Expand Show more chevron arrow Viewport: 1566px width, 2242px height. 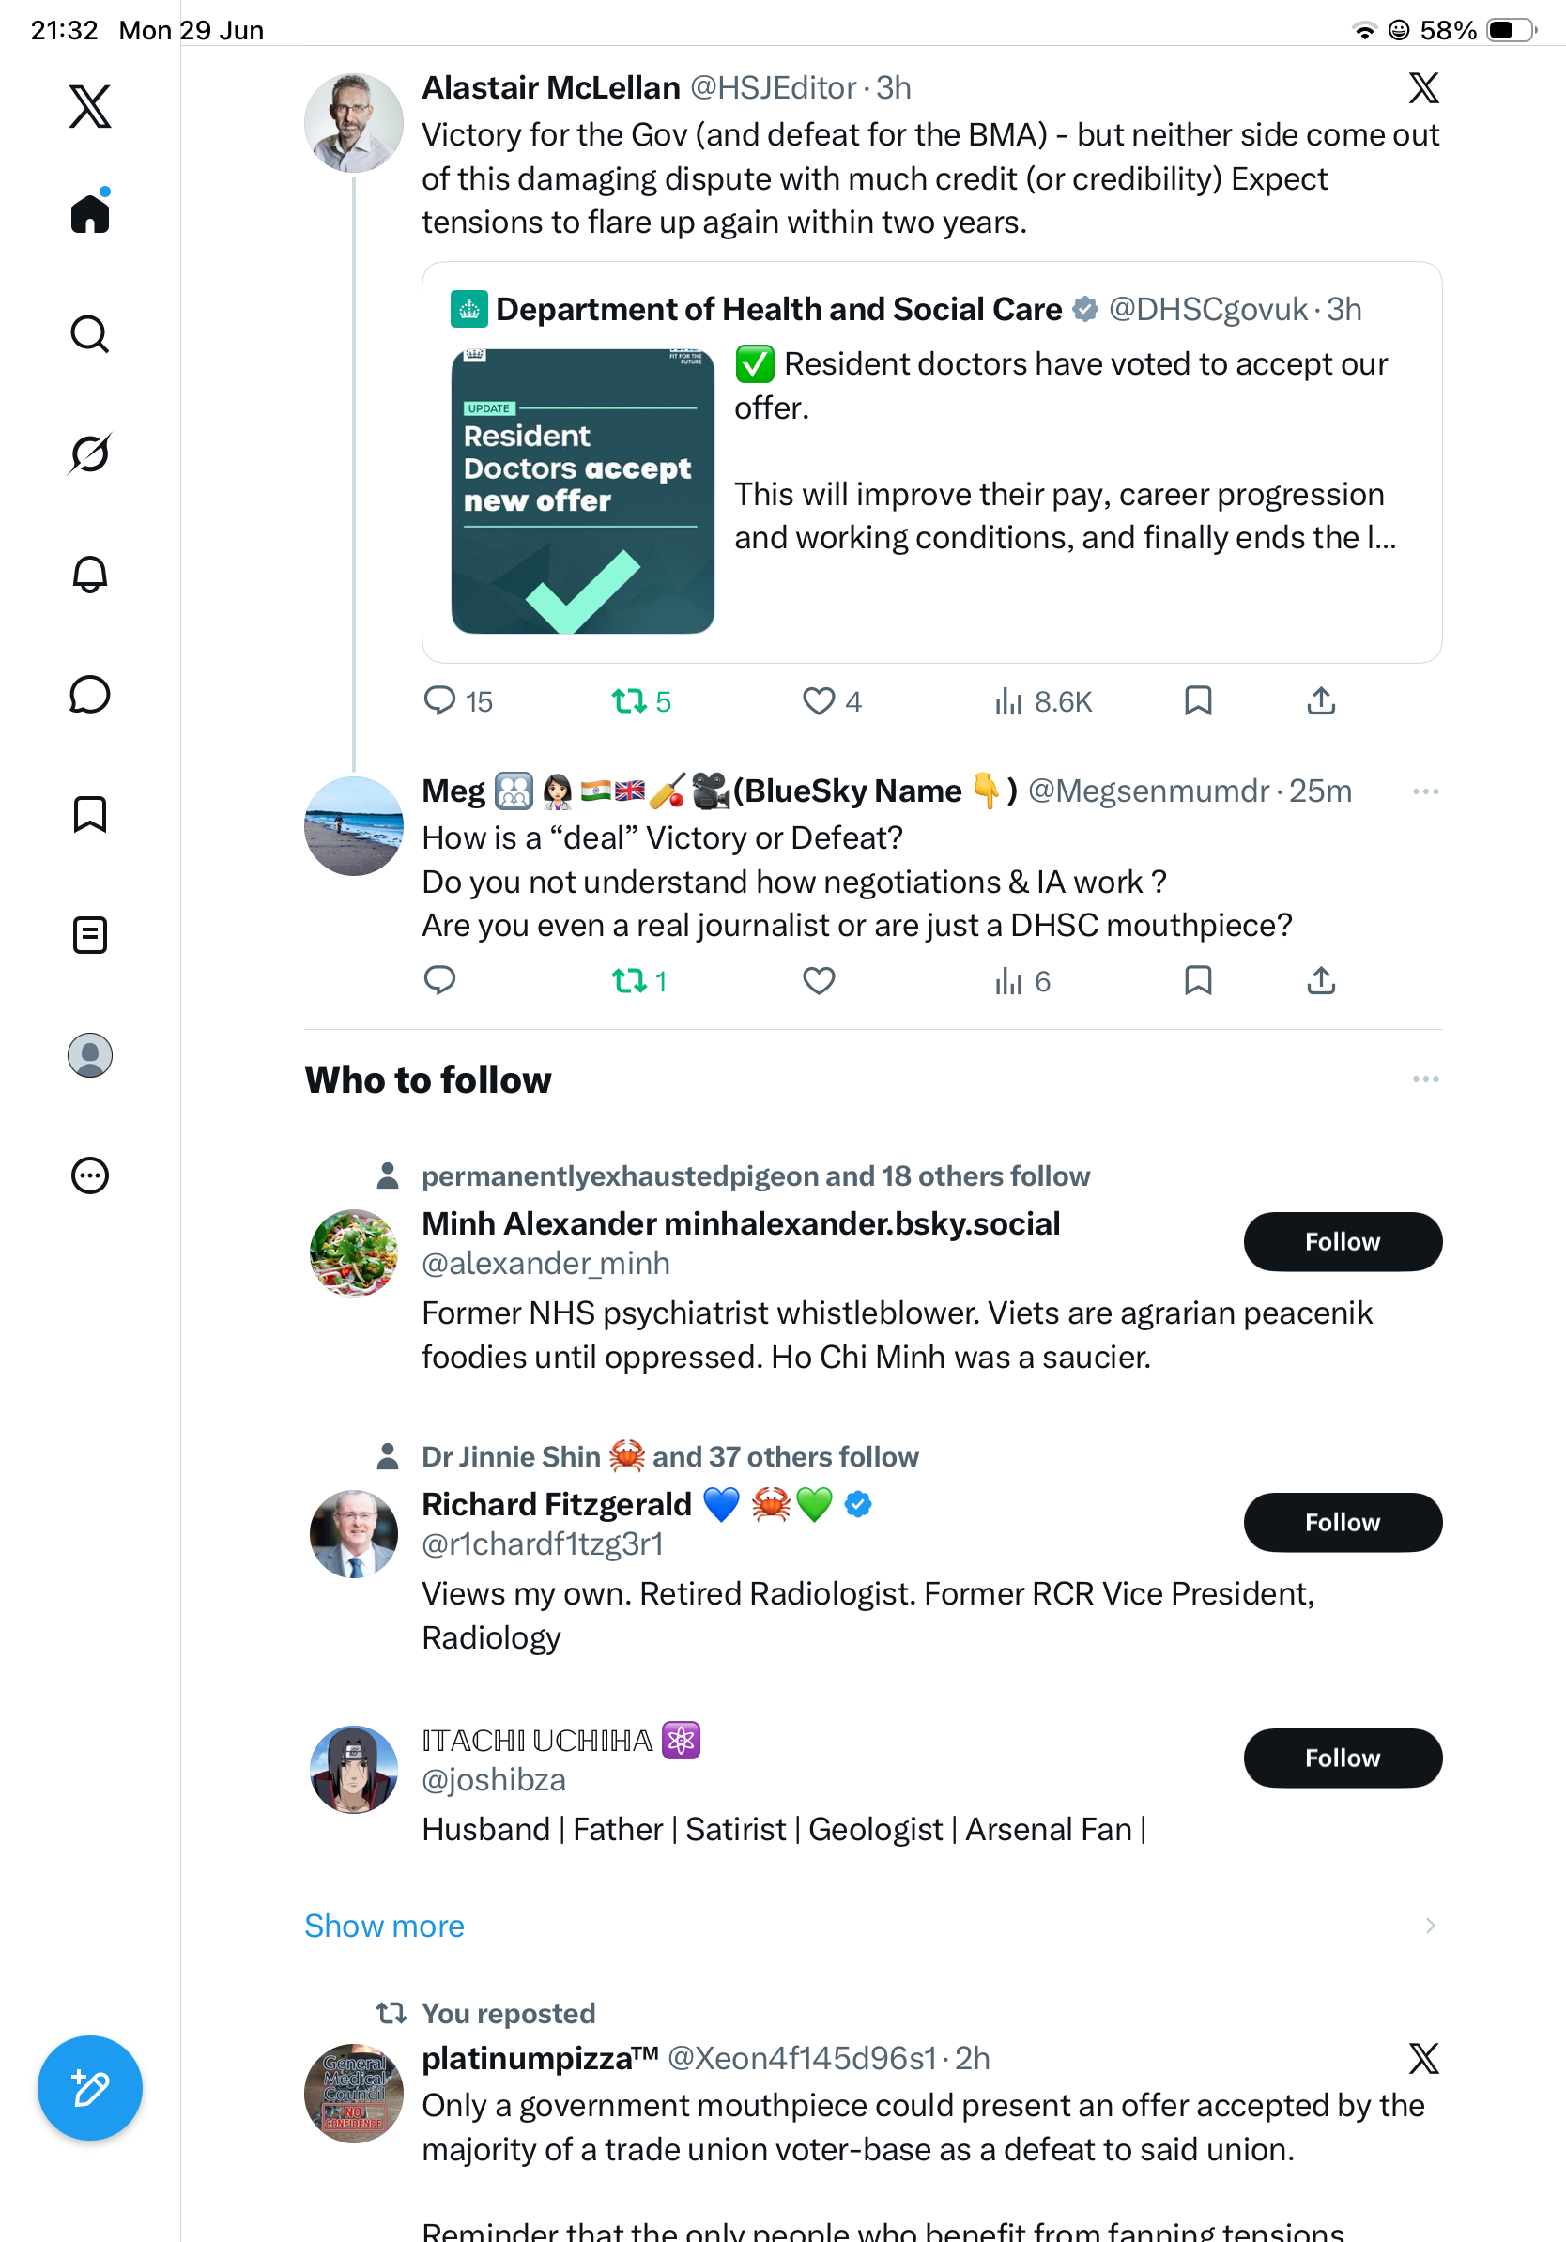coord(1430,1926)
